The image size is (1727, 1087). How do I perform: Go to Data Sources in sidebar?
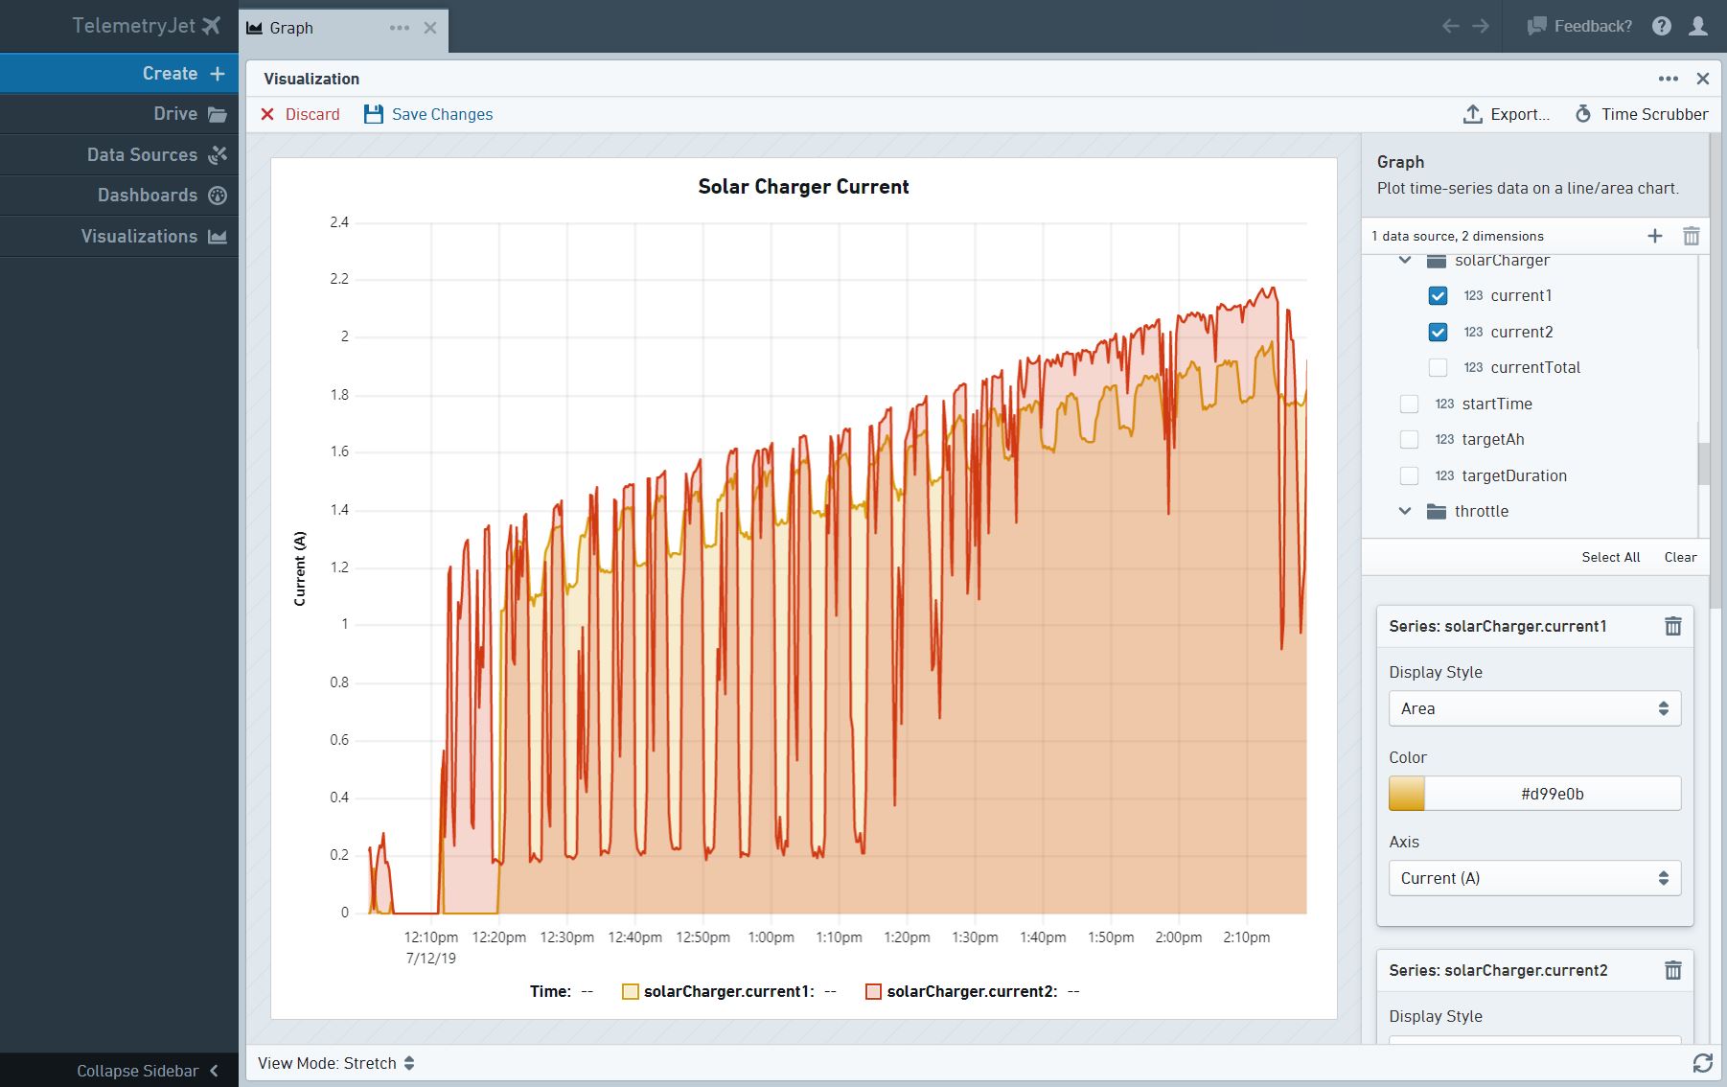(142, 154)
